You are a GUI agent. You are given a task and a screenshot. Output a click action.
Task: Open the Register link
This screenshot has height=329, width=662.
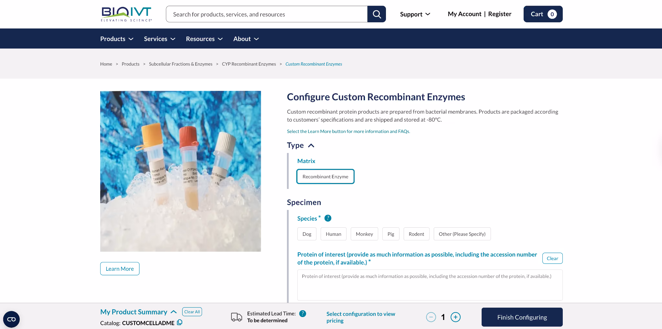[500, 14]
